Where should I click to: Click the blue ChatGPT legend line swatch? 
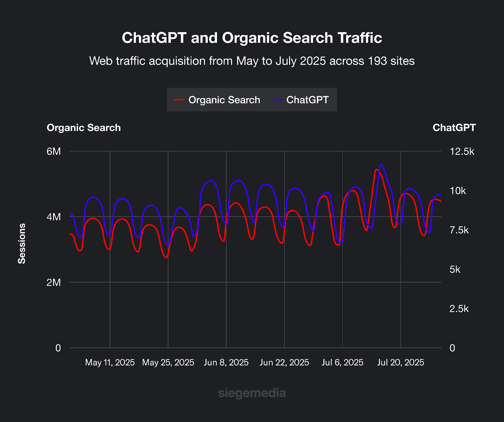278,100
